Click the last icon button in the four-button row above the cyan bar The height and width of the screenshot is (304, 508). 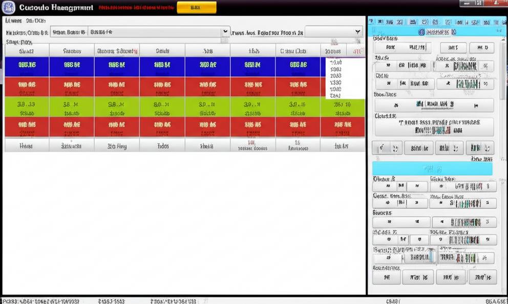480,148
